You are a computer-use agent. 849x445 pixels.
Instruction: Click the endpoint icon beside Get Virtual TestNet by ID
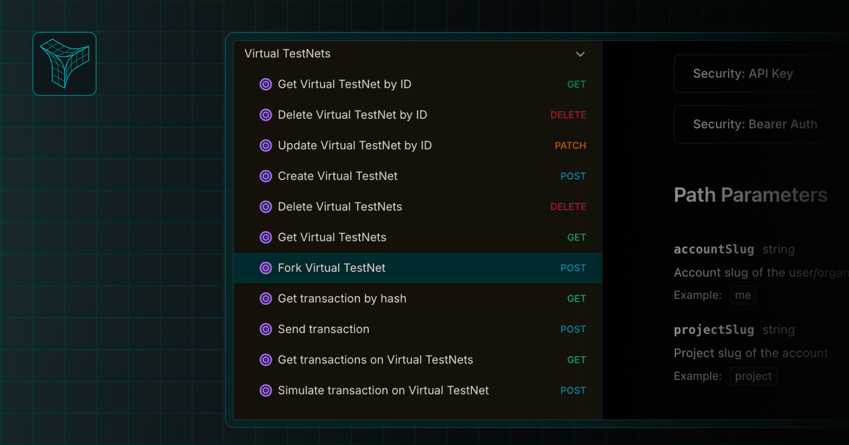(x=266, y=84)
